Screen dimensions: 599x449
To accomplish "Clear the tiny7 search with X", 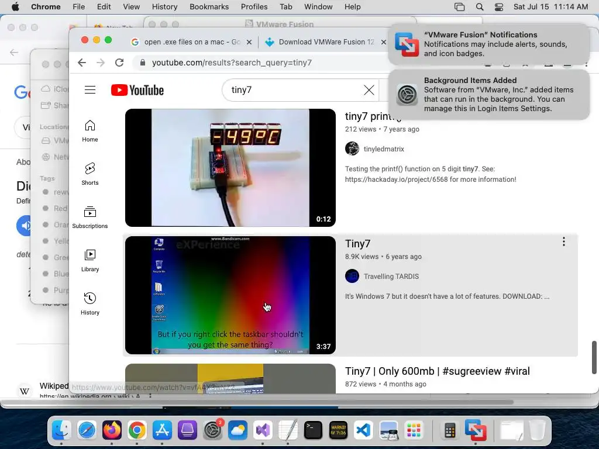I will (369, 89).
